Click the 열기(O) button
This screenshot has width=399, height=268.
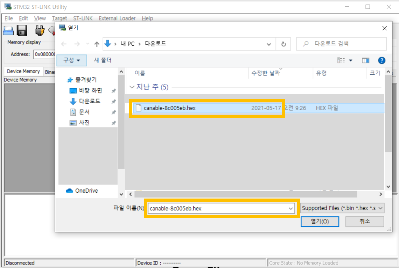[320, 221]
